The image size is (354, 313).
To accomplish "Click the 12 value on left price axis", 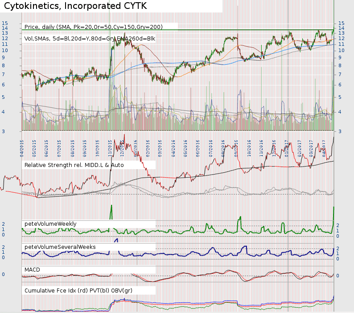I will (x=5, y=39).
